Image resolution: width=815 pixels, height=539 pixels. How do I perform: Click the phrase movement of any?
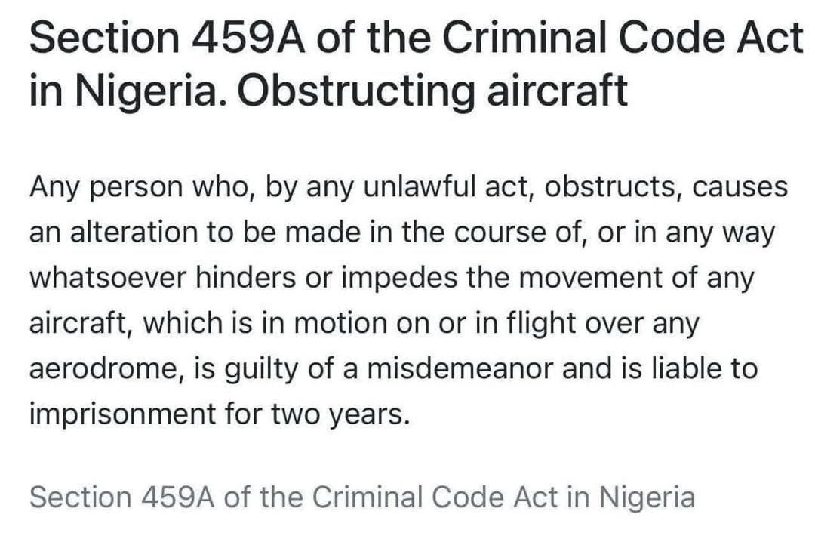[x=635, y=279]
